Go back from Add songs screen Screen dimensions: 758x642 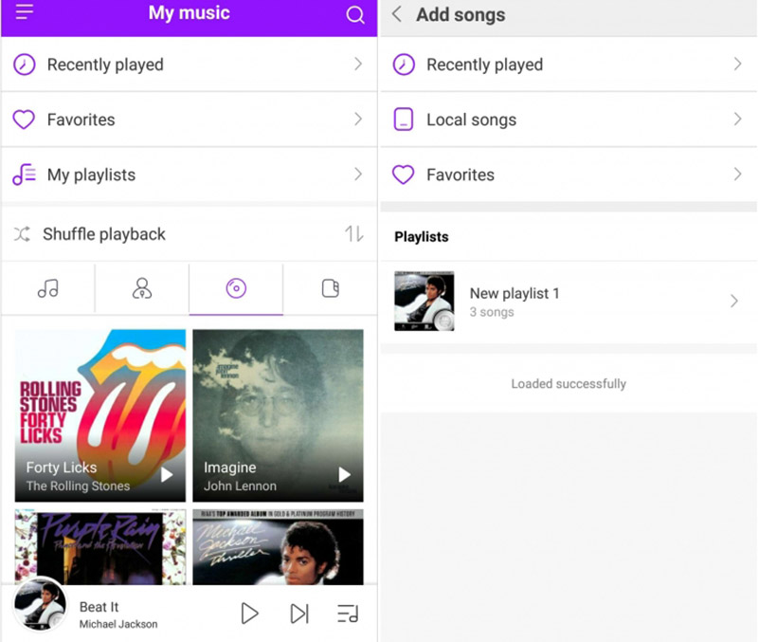[x=397, y=14]
